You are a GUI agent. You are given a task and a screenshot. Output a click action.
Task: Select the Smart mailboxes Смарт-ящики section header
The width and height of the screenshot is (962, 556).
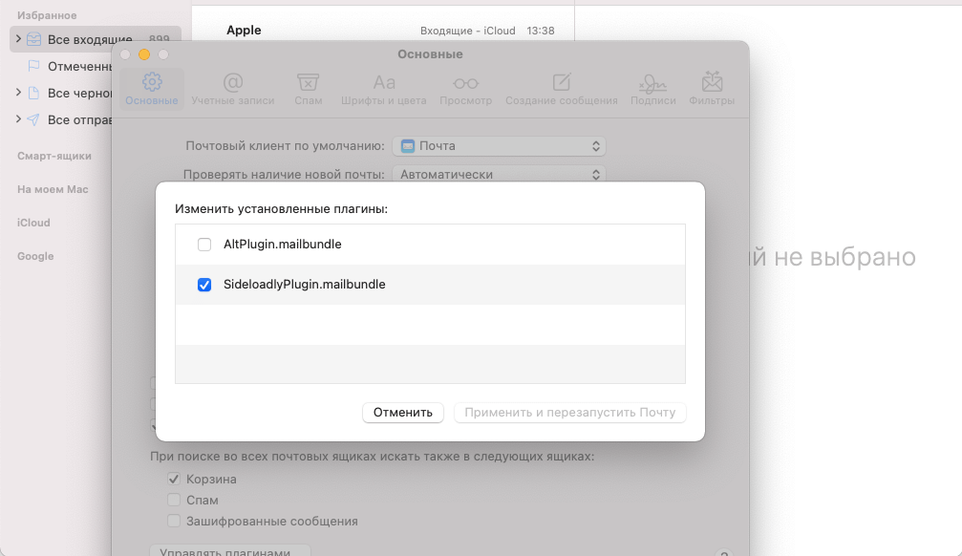point(54,156)
